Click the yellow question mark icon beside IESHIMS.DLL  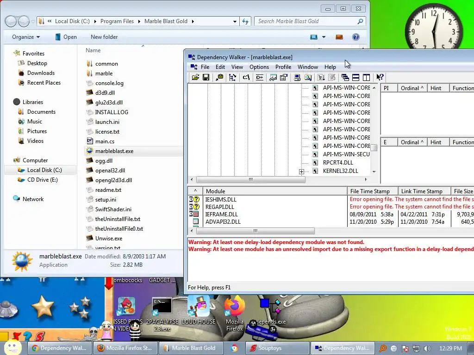(196, 200)
